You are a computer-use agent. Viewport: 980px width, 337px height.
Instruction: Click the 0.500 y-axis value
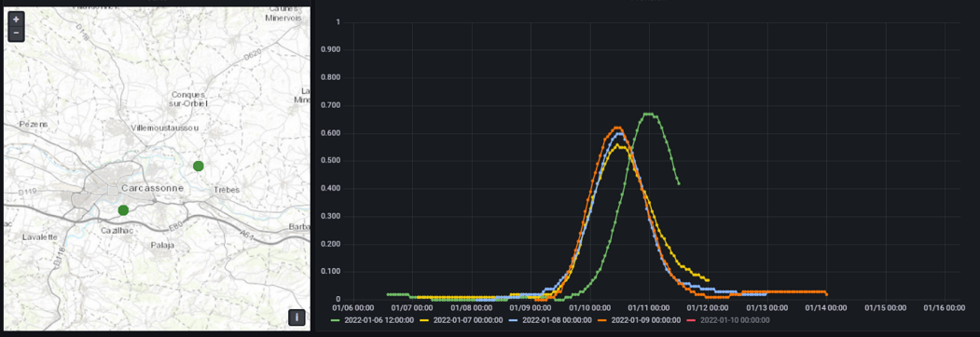click(331, 161)
